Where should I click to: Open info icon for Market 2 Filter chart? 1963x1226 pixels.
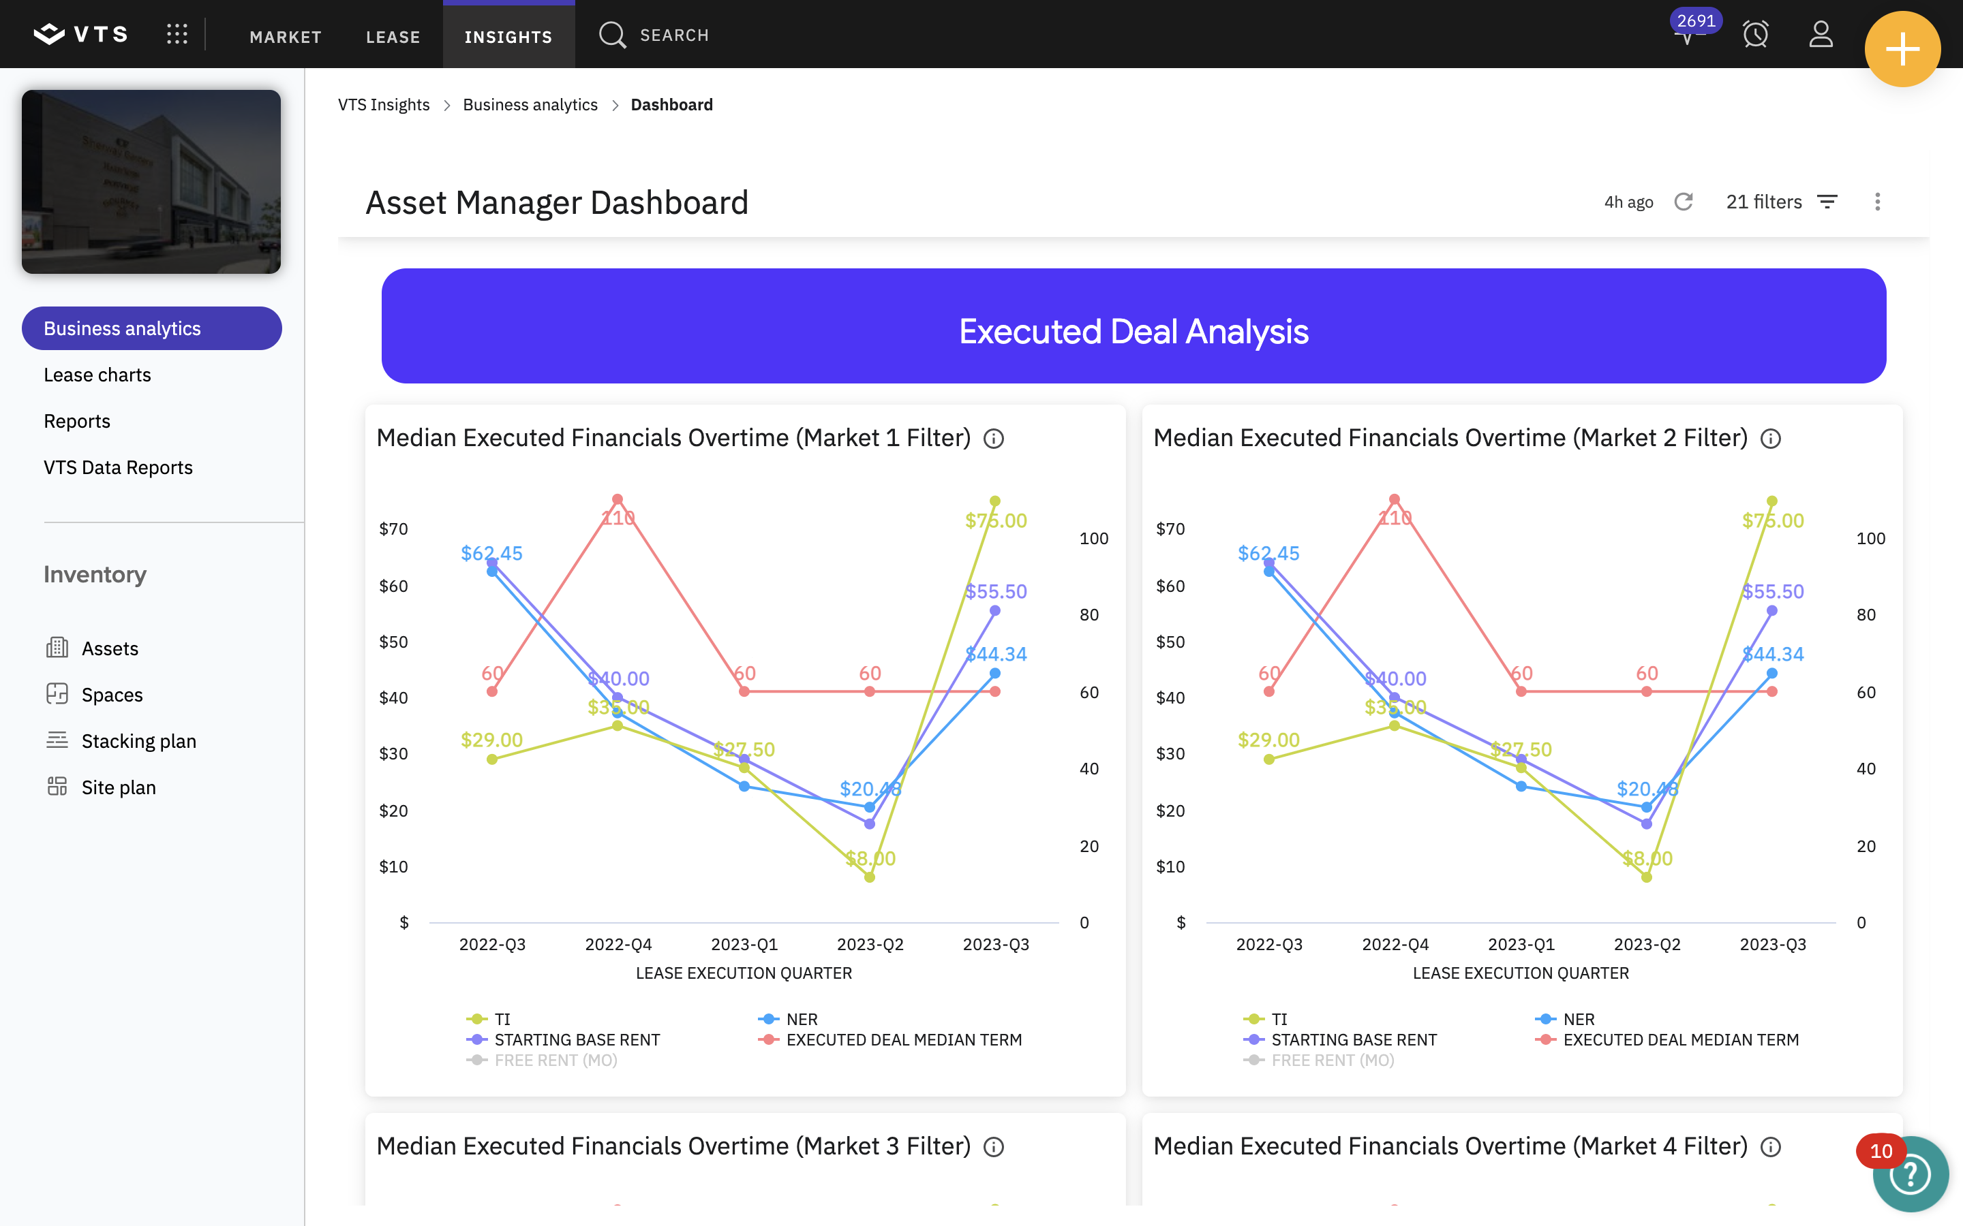pos(1771,439)
